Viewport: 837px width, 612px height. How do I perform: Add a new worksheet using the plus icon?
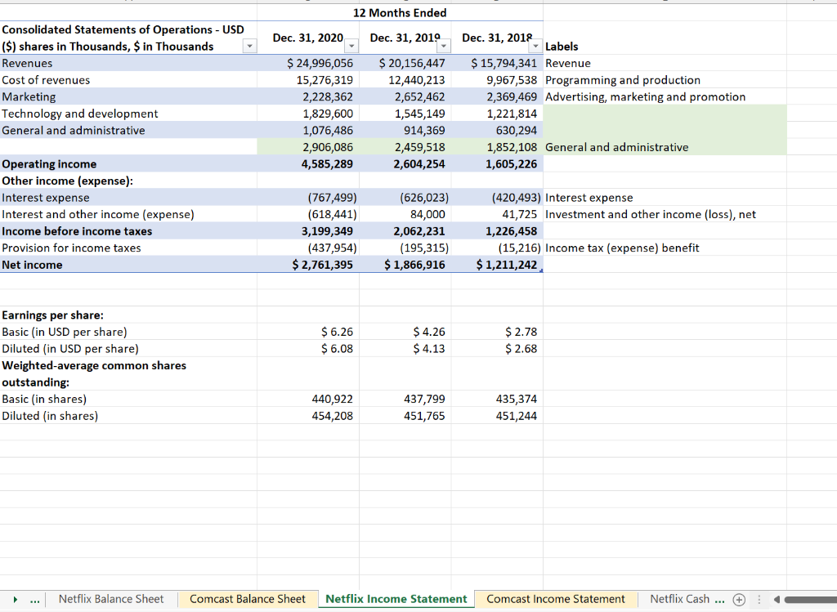(738, 599)
